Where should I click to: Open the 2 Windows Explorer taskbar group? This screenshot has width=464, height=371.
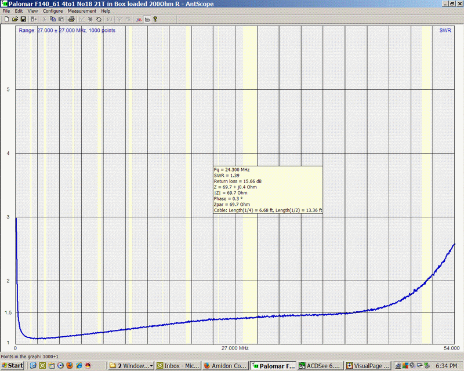click(131, 366)
